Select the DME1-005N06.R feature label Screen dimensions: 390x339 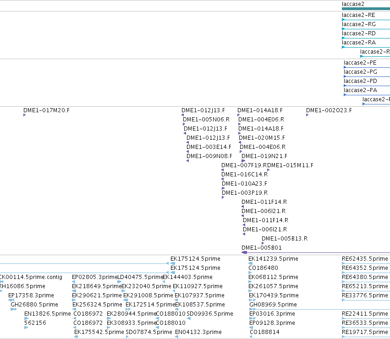click(x=206, y=120)
